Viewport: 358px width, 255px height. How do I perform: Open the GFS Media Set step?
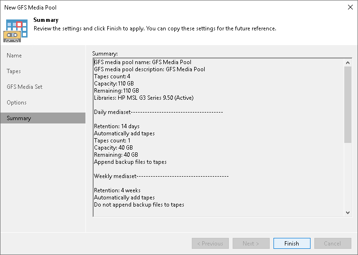[24, 87]
